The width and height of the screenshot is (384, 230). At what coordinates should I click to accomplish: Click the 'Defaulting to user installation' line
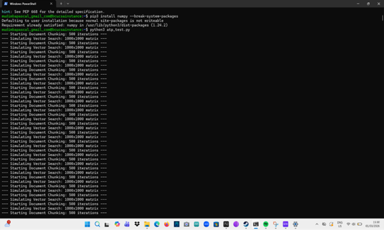click(82, 20)
